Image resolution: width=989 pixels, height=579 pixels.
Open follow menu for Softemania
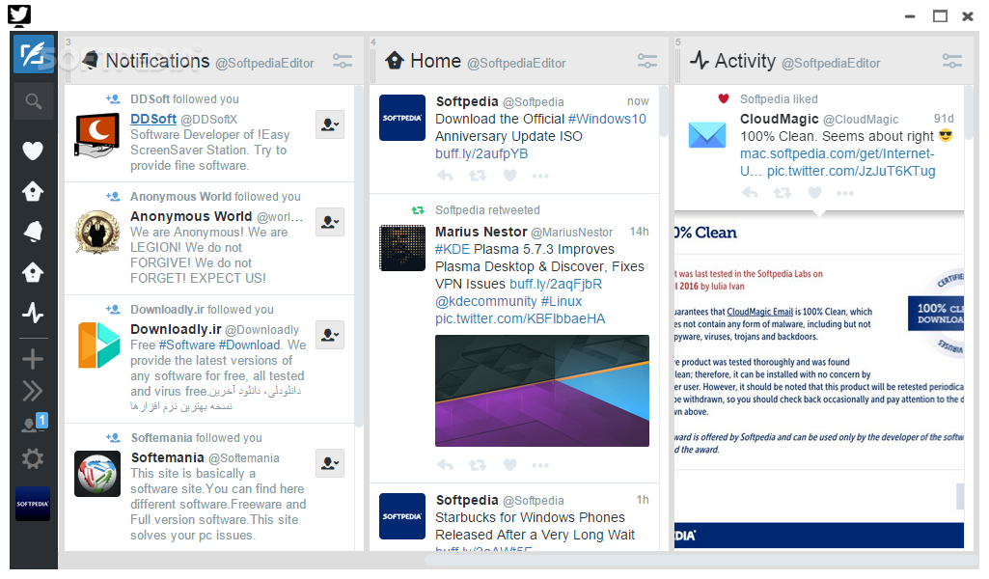point(330,463)
